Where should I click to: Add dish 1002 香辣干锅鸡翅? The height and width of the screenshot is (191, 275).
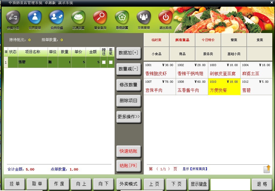point(192,70)
